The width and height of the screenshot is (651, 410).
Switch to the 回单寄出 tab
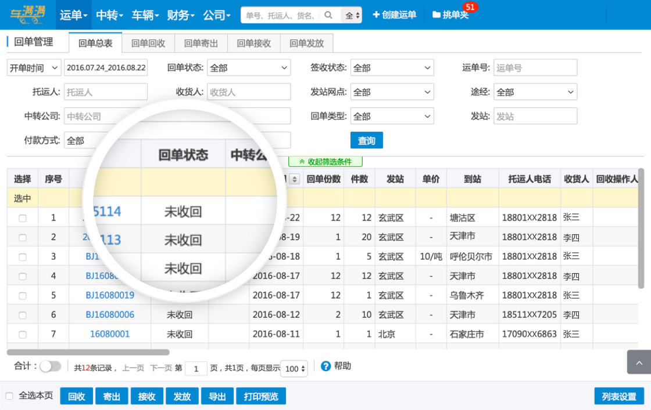[x=201, y=43]
